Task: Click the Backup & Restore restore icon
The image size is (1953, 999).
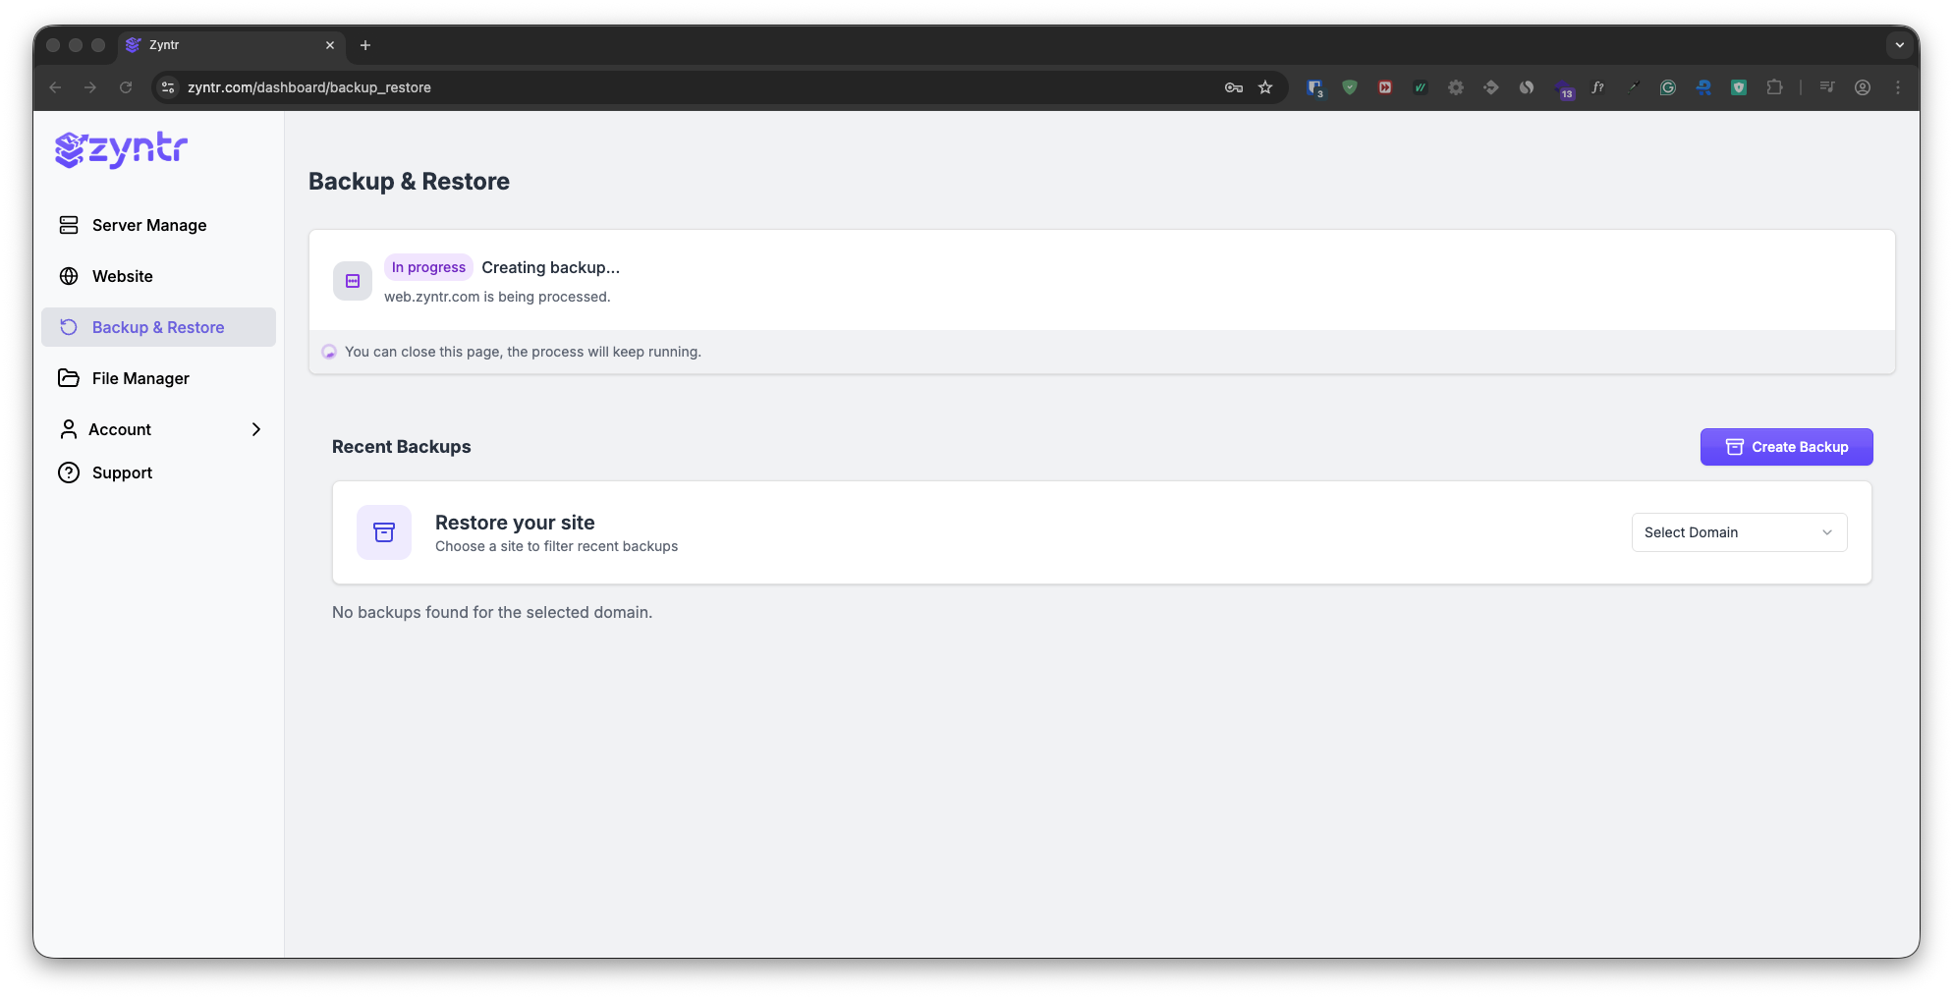Action: [68, 327]
